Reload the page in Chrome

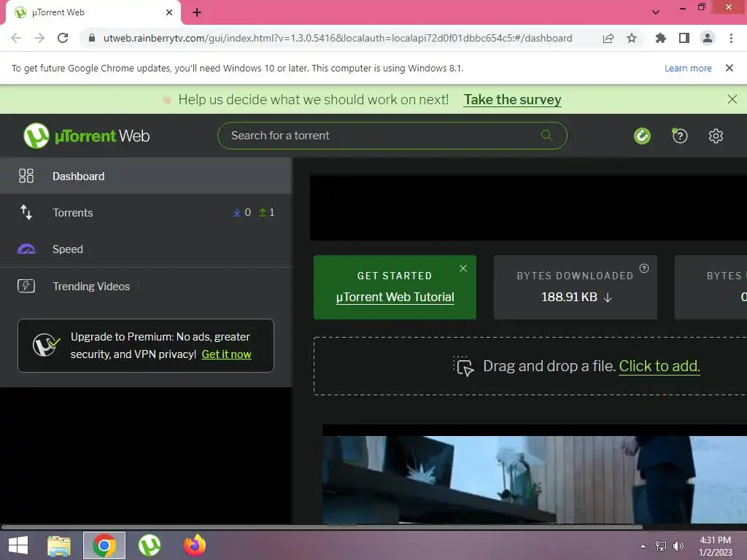coord(63,38)
